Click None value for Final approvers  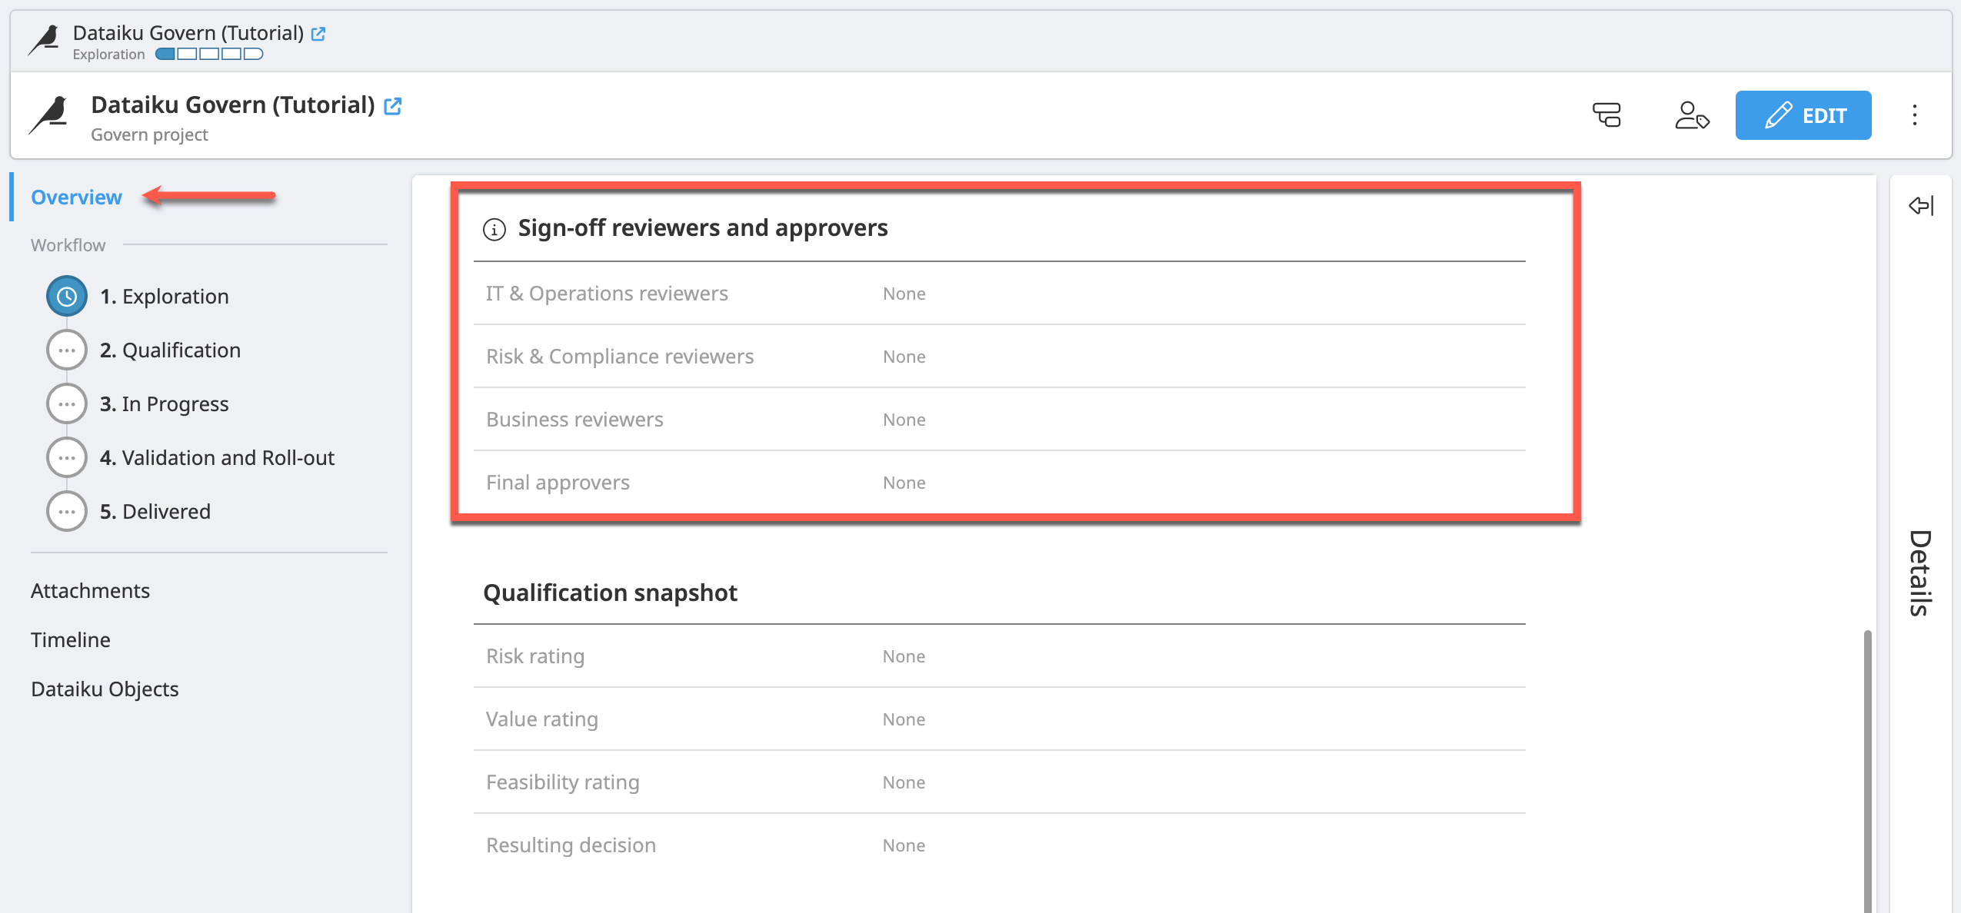pyautogui.click(x=904, y=483)
